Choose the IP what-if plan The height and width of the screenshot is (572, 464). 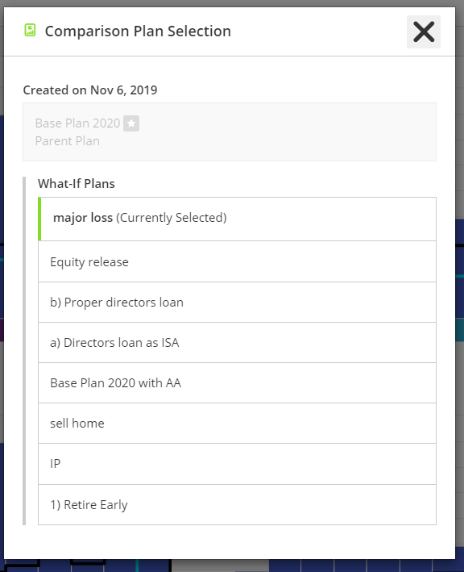(x=237, y=464)
